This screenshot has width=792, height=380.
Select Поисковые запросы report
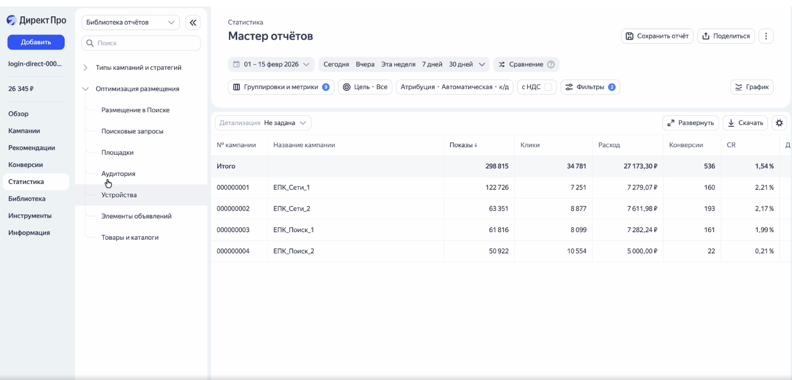pos(132,132)
